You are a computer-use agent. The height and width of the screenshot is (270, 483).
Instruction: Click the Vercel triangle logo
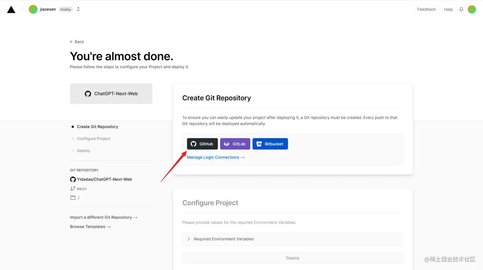tap(11, 10)
